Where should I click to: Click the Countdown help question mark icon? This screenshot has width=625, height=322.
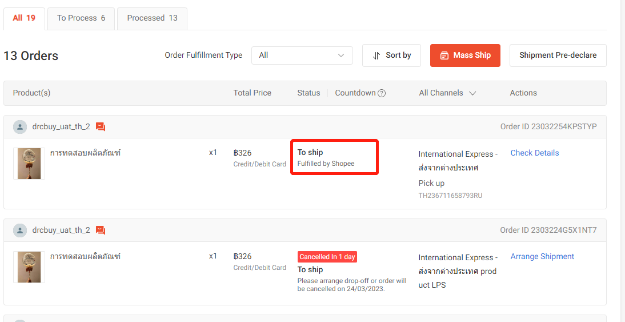click(382, 93)
